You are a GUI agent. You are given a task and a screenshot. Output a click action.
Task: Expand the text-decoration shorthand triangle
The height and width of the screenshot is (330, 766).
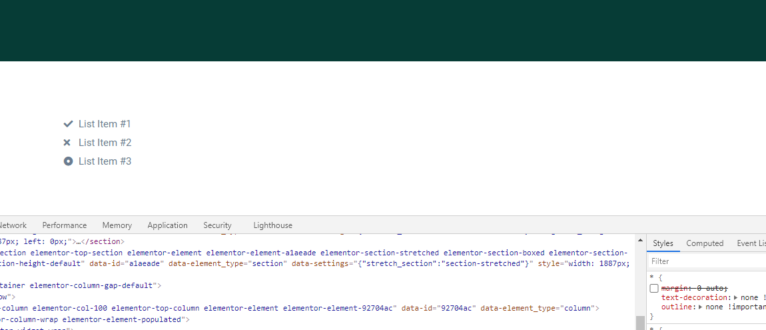click(x=736, y=297)
